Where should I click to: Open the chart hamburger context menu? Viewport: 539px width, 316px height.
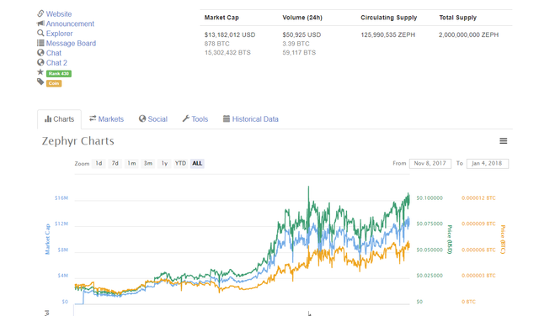[504, 141]
